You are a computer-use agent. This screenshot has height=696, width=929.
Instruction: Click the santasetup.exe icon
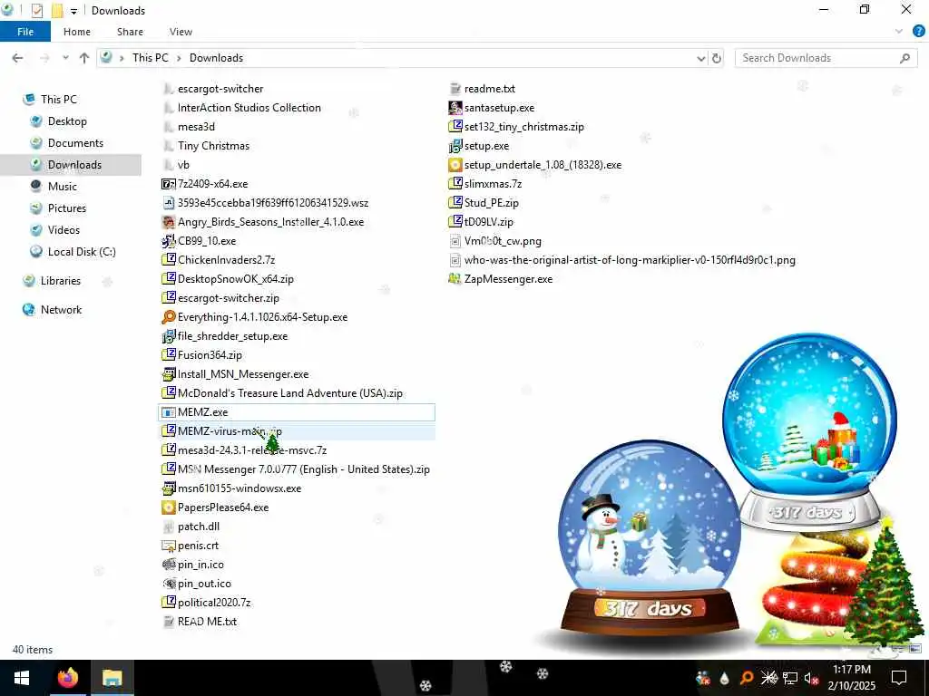pyautogui.click(x=455, y=108)
